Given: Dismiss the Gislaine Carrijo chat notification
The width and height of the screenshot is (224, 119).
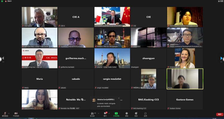Looking at the screenshot, I should pyautogui.click(x=119, y=98).
